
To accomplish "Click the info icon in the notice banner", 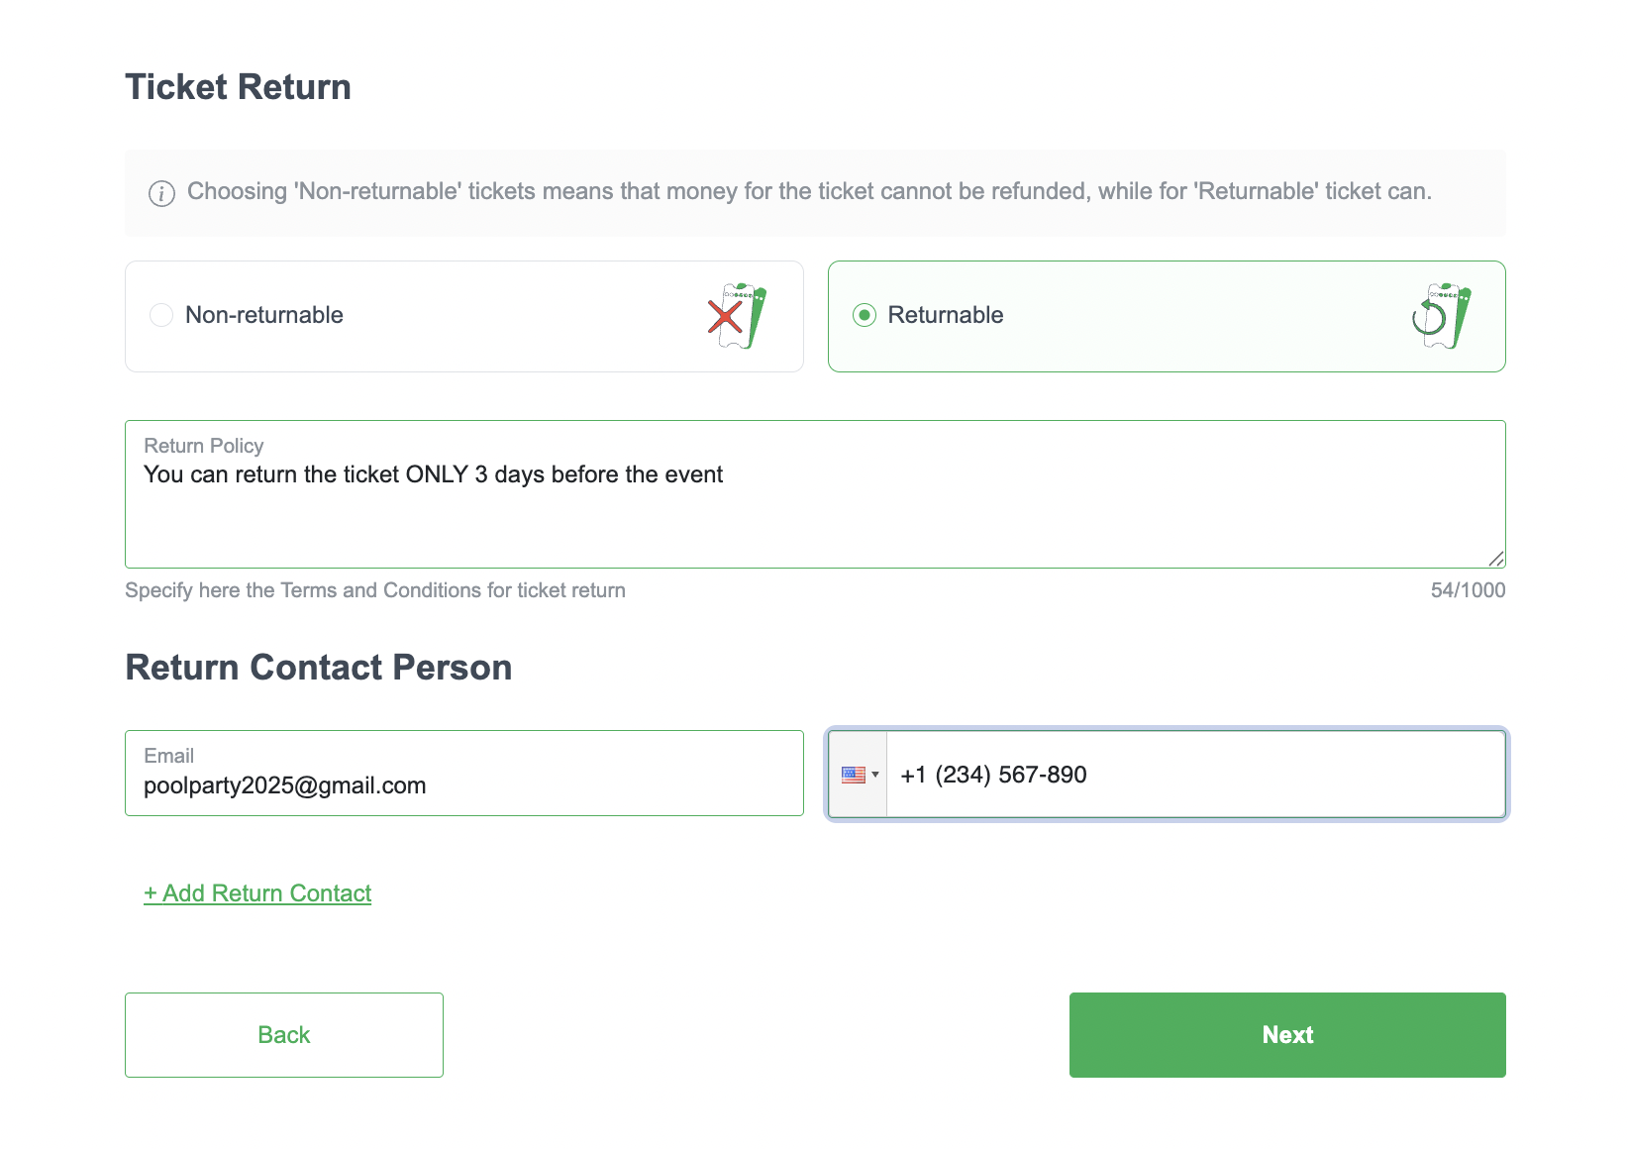I will [161, 193].
